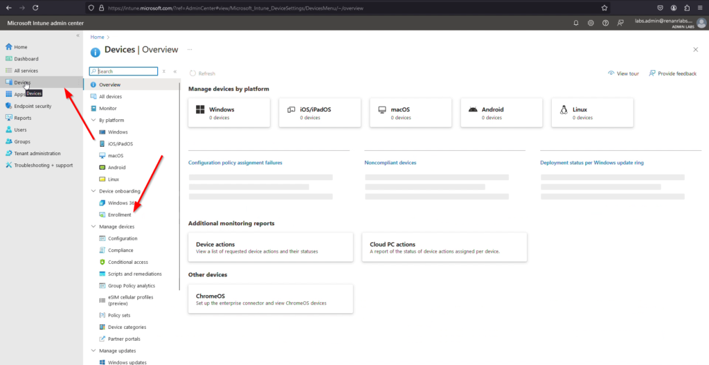Reload the page in browser

tap(35, 8)
